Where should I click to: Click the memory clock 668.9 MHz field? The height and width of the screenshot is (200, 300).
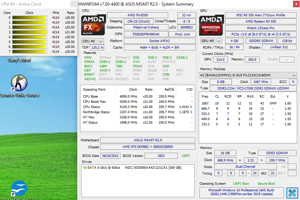coord(225,160)
